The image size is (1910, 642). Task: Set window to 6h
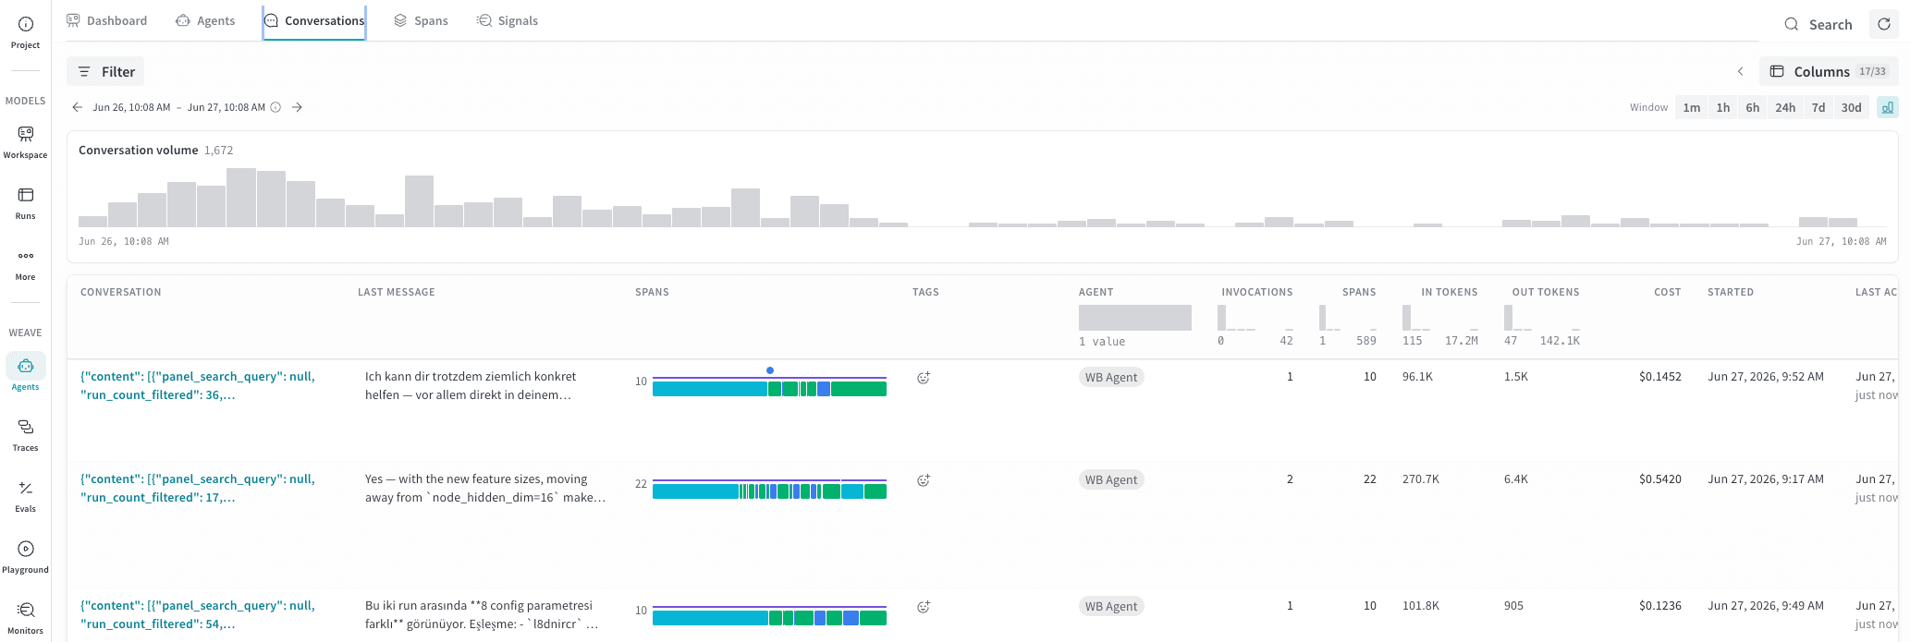click(x=1752, y=107)
